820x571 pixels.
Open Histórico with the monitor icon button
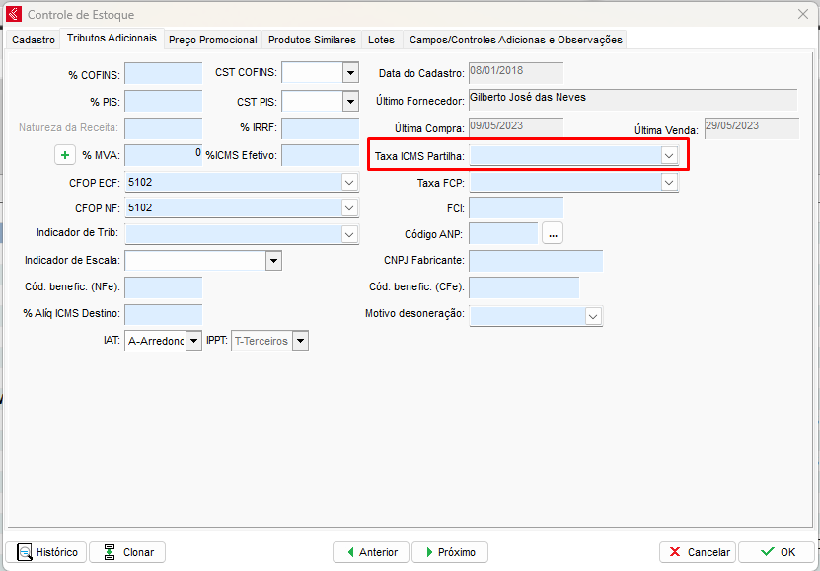coord(46,552)
